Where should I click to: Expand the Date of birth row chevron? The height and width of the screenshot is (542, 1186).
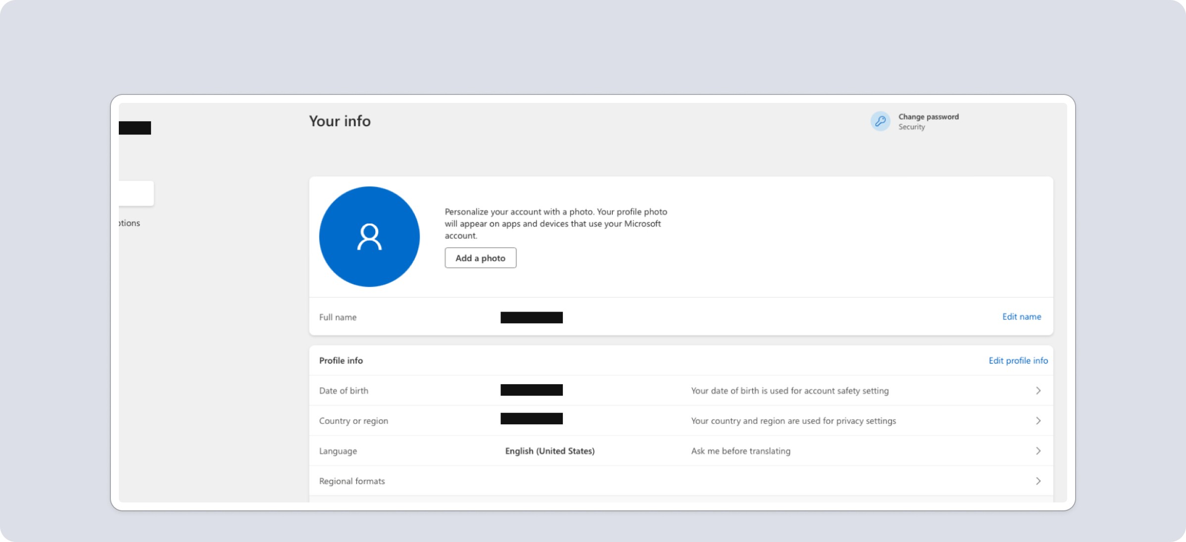1038,391
